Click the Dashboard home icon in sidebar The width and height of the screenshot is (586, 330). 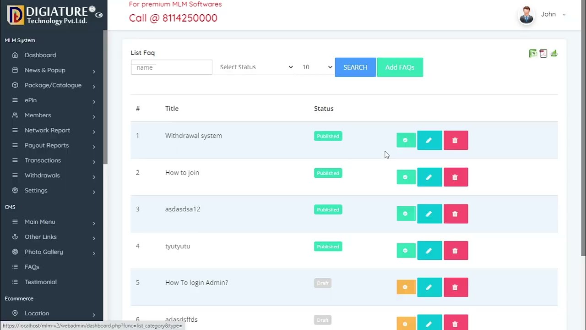[x=15, y=55]
